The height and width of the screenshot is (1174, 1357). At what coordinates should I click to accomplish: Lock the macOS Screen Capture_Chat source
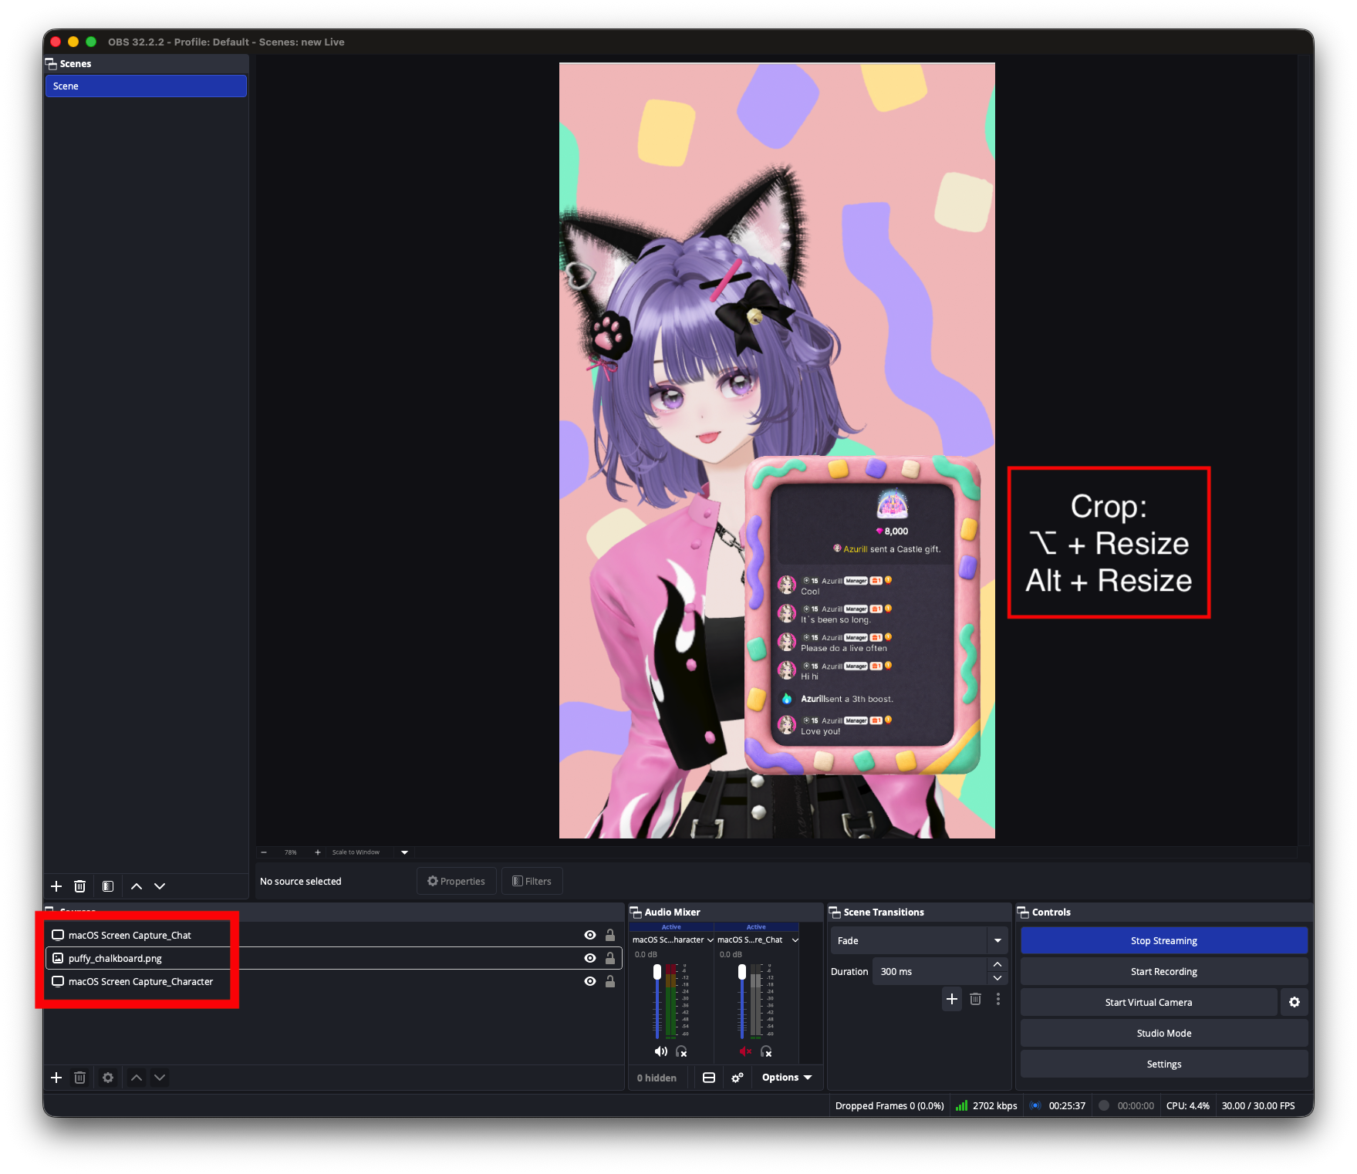click(610, 935)
